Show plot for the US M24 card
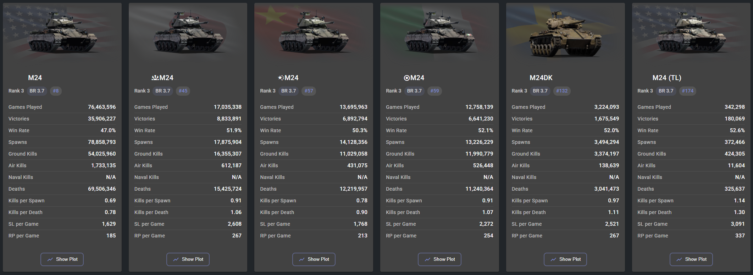 click(x=62, y=259)
